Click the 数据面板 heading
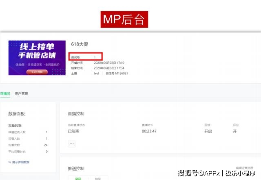The height and width of the screenshot is (180, 261). tap(16, 114)
